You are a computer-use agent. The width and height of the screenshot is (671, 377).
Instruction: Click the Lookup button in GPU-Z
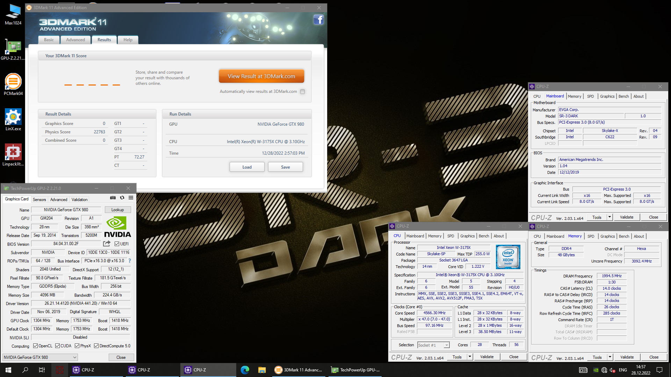[118, 210]
